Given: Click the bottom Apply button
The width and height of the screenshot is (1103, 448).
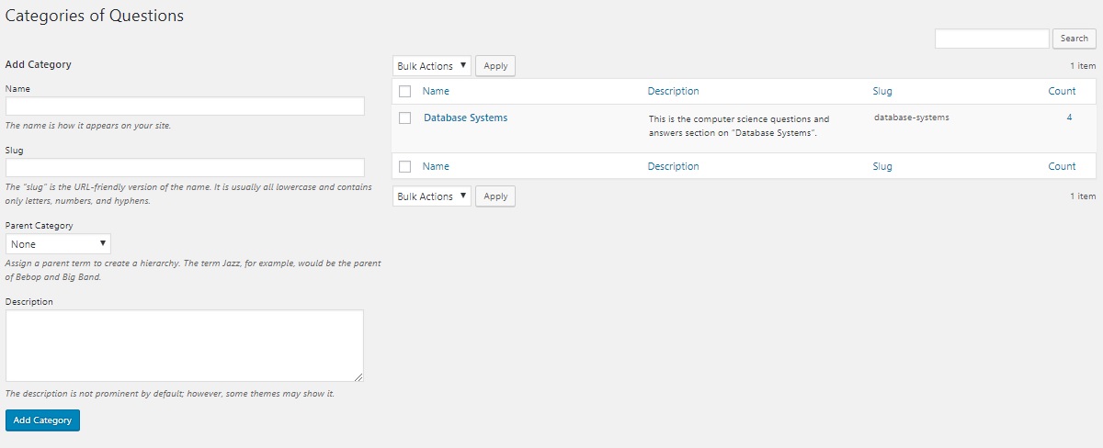Looking at the screenshot, I should pos(495,196).
